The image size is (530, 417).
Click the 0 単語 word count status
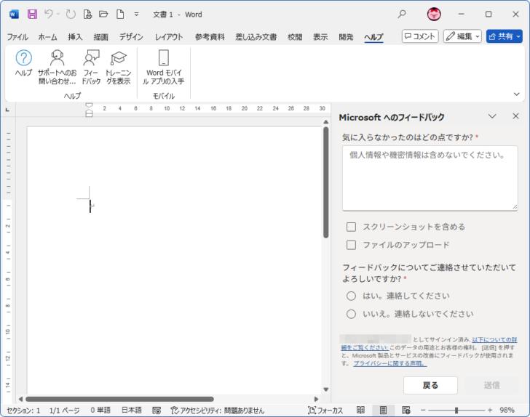point(100,410)
